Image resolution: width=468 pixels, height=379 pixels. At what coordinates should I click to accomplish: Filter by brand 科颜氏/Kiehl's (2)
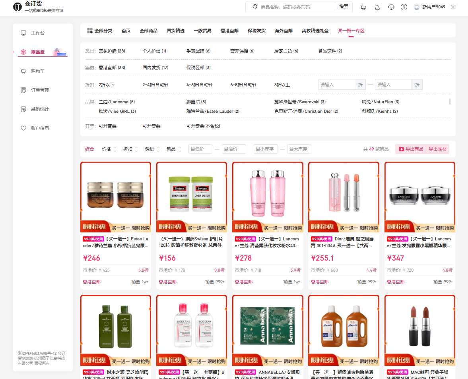pyautogui.click(x=380, y=111)
